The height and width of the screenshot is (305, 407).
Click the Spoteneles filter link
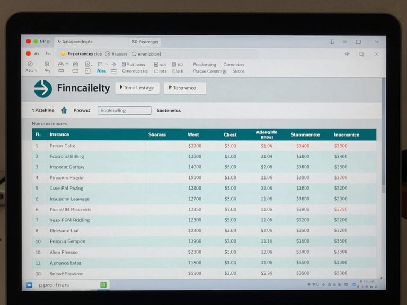click(169, 110)
